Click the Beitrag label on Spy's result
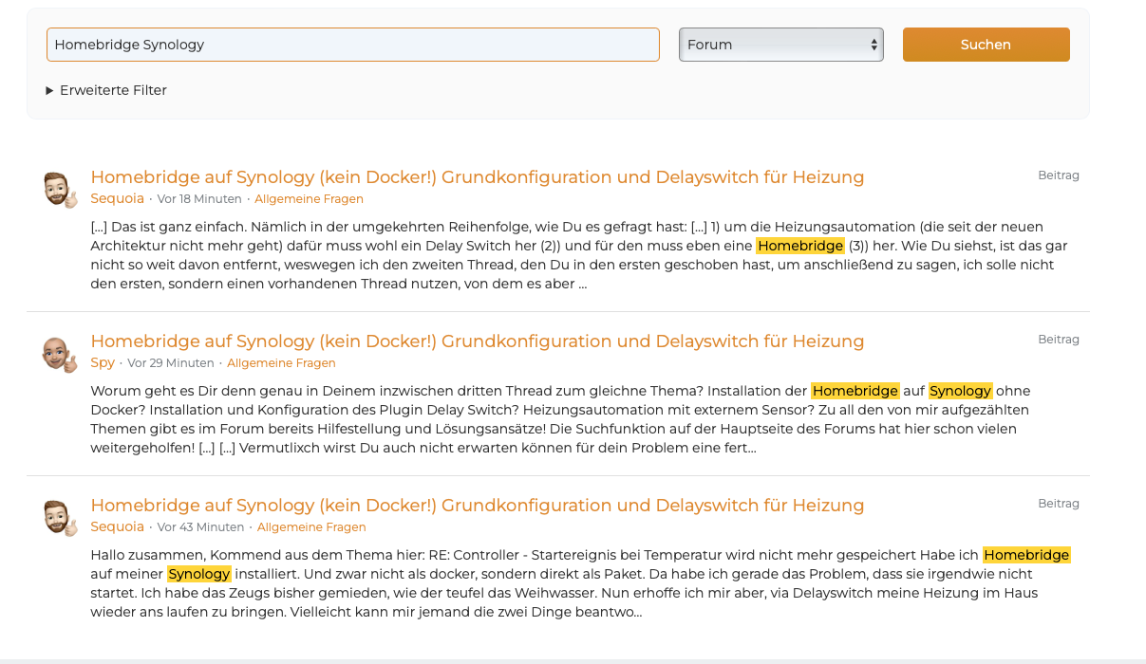This screenshot has width=1146, height=664. pyautogui.click(x=1058, y=340)
